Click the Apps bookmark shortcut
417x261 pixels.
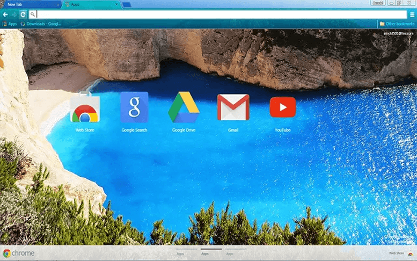10,24
